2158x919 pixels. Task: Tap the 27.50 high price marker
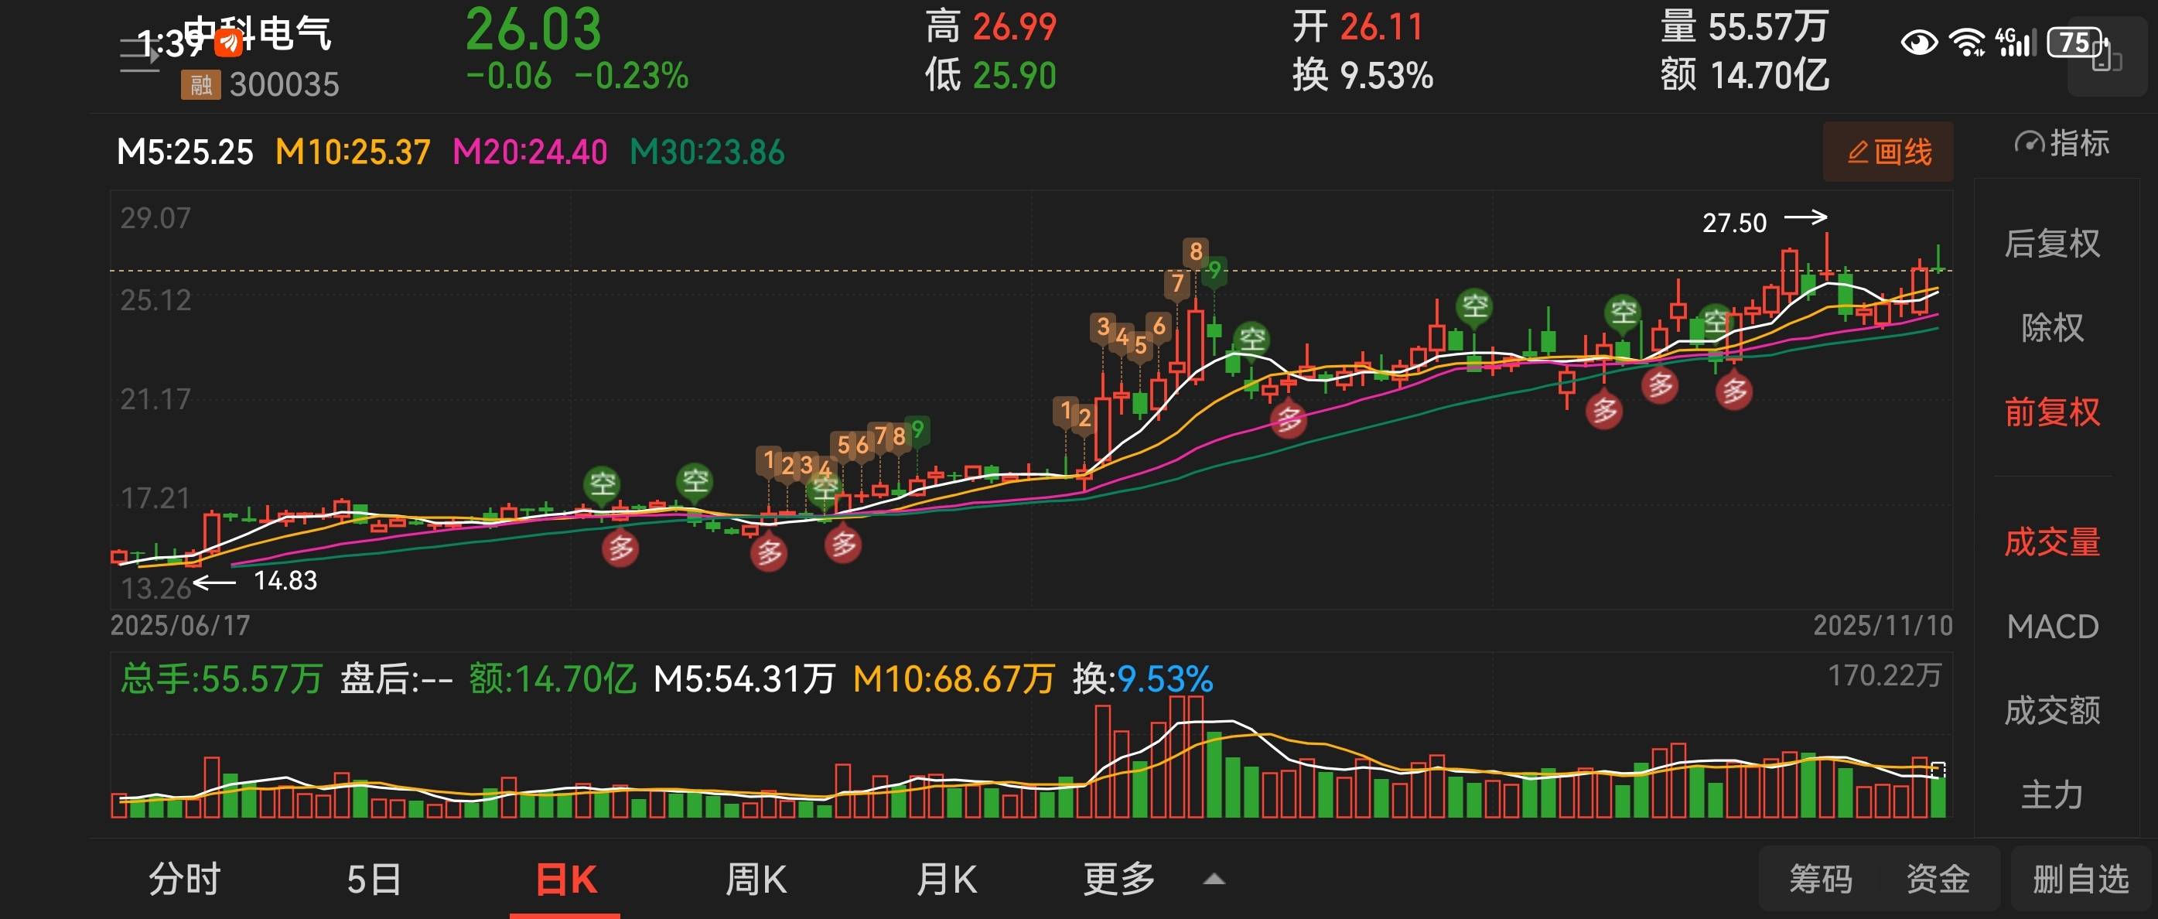coord(1734,223)
